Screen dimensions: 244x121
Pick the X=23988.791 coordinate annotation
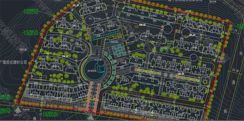click(31, 31)
